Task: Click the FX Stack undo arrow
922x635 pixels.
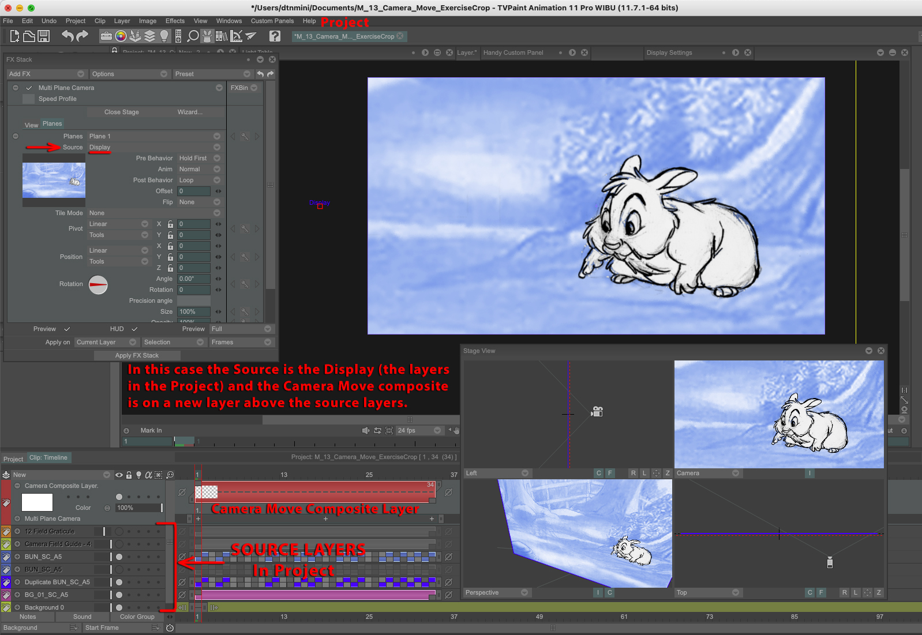Action: (260, 74)
